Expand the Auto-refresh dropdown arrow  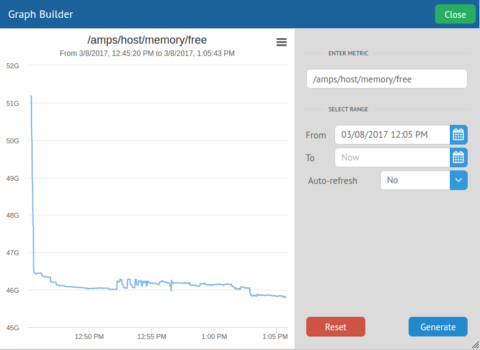[458, 180]
